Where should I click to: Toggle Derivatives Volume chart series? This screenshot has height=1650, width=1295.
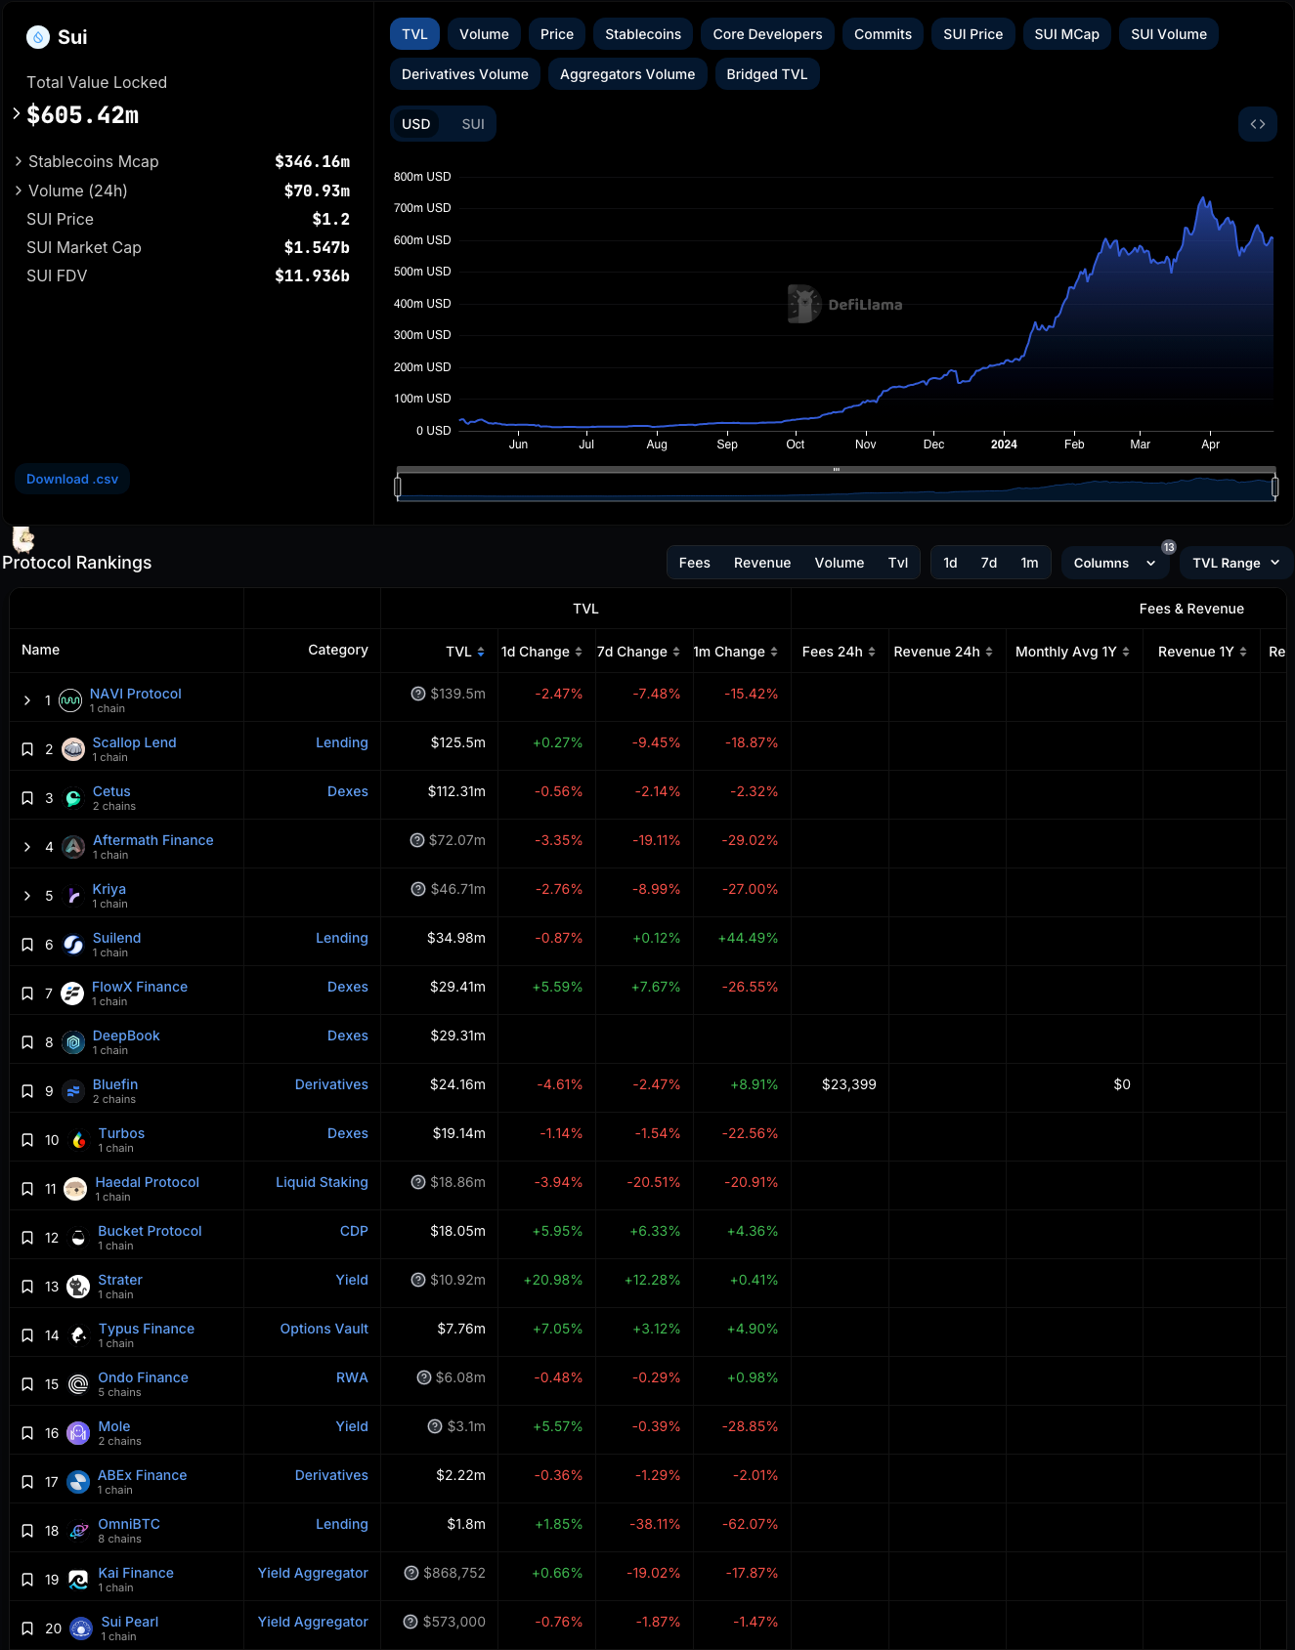(x=465, y=74)
